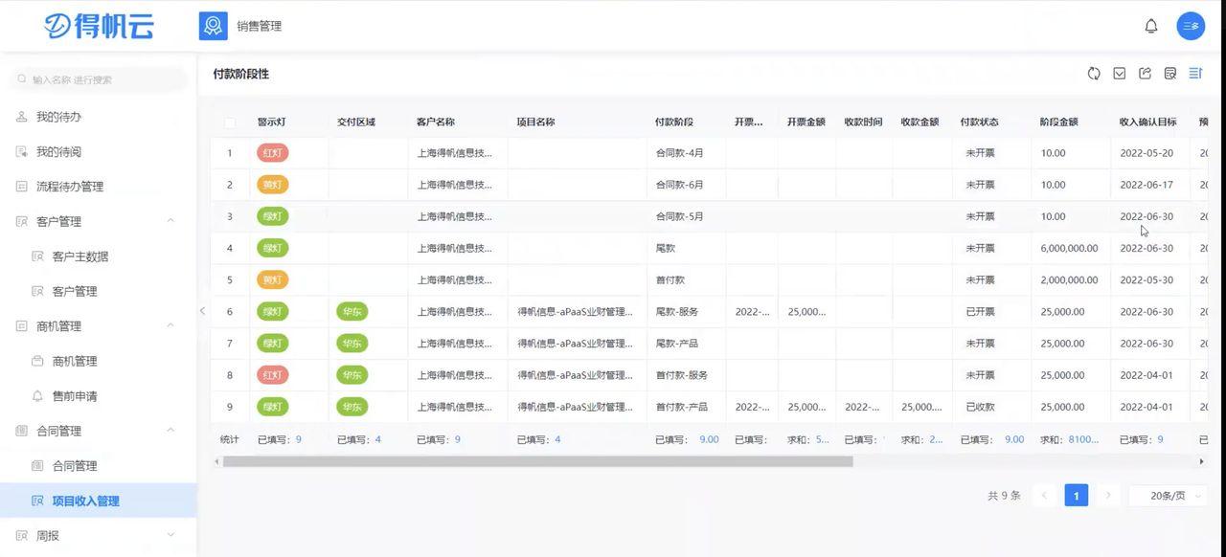Viewport: 1226px width, 557px height.
Task: Collapse the 合同管理 parent group chevron
Action: (170, 431)
